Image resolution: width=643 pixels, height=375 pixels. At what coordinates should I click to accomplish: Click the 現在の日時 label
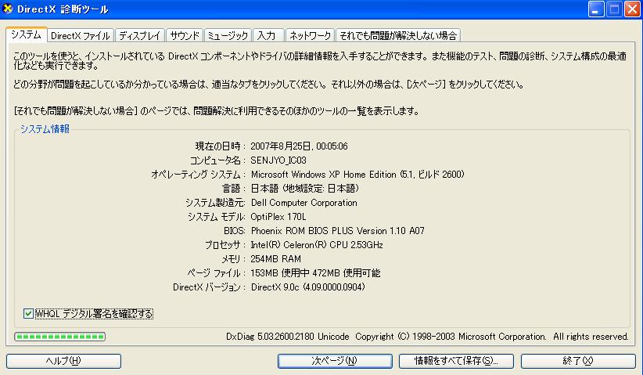click(221, 146)
